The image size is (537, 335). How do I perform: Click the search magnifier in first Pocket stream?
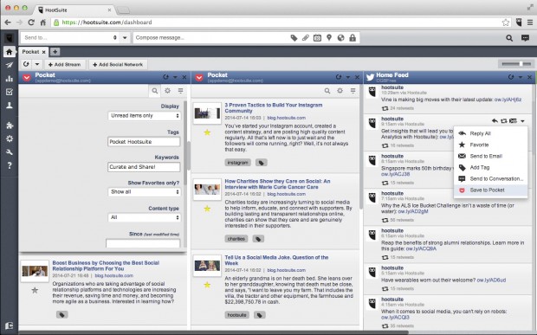tap(155, 91)
